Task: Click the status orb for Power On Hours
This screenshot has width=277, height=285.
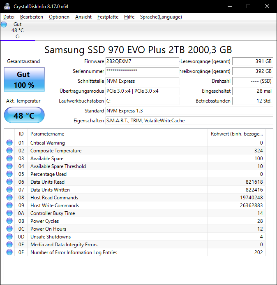Action: pos(9,229)
